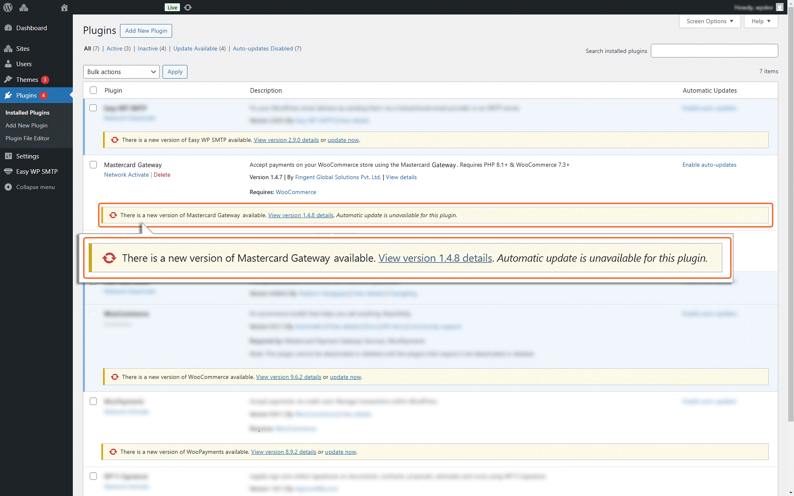The image size is (794, 496).
Task: Select Add New Plugin submenu item
Action: (x=26, y=125)
